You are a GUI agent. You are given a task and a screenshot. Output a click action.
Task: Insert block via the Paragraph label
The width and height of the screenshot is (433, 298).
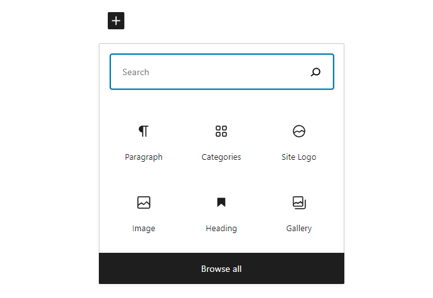point(143,157)
